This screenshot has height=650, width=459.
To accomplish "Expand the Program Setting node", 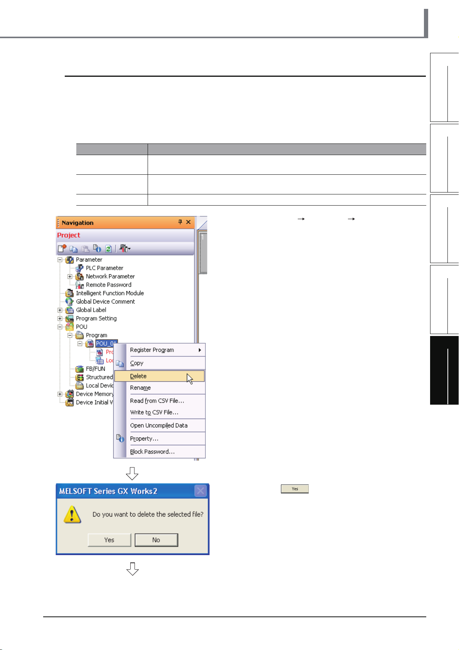I will tap(60, 319).
